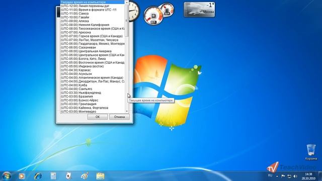
Task: Select '(UTC-04:00) Куяба' time zone
Action: click(x=93, y=85)
